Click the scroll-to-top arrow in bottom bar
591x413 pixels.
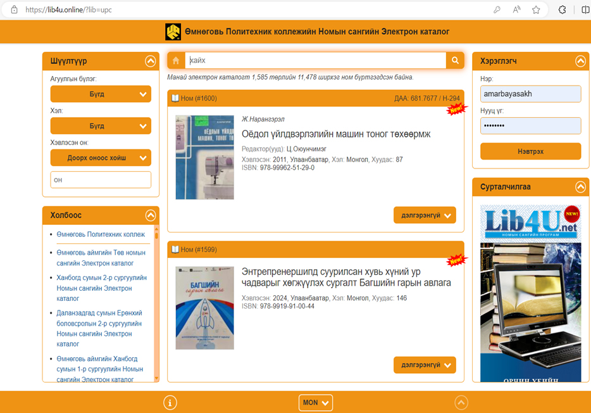461,402
